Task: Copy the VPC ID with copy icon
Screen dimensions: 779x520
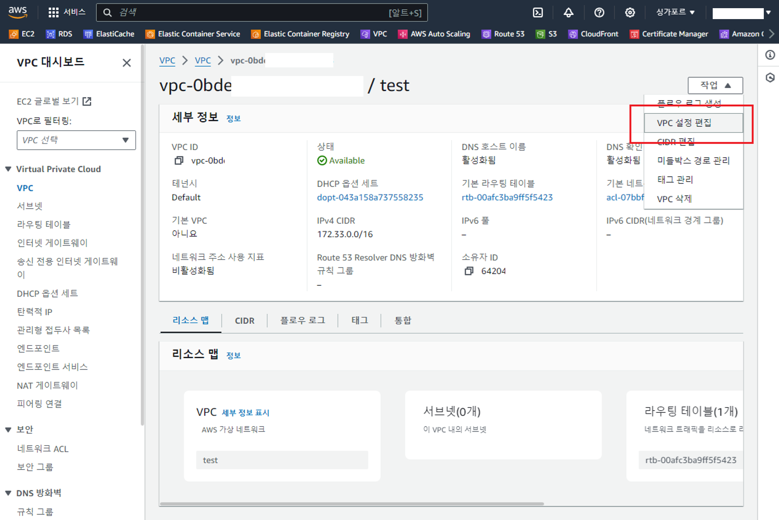Action: [x=179, y=160]
